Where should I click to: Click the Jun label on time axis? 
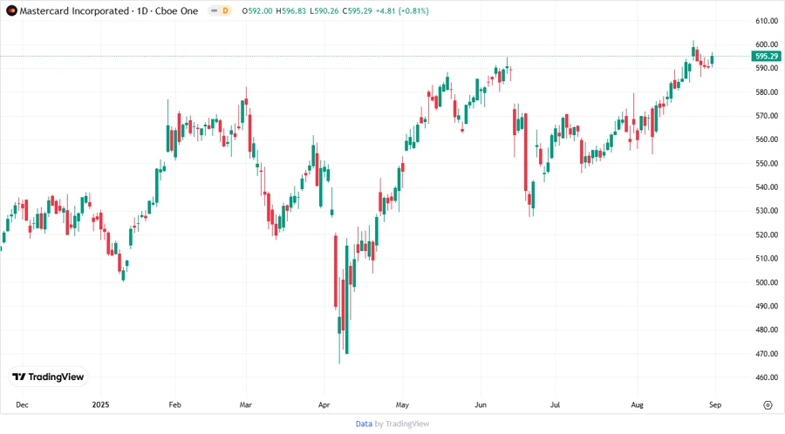[x=481, y=405]
